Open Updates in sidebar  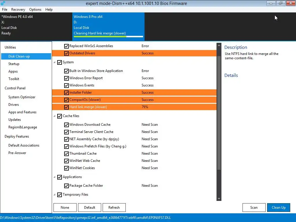[x=14, y=120]
